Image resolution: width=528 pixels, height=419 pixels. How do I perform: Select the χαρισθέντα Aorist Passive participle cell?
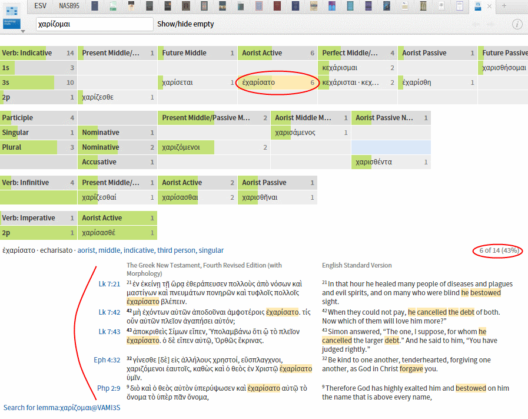pos(391,161)
